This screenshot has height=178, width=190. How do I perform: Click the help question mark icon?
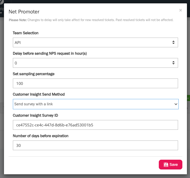coord(2,2)
